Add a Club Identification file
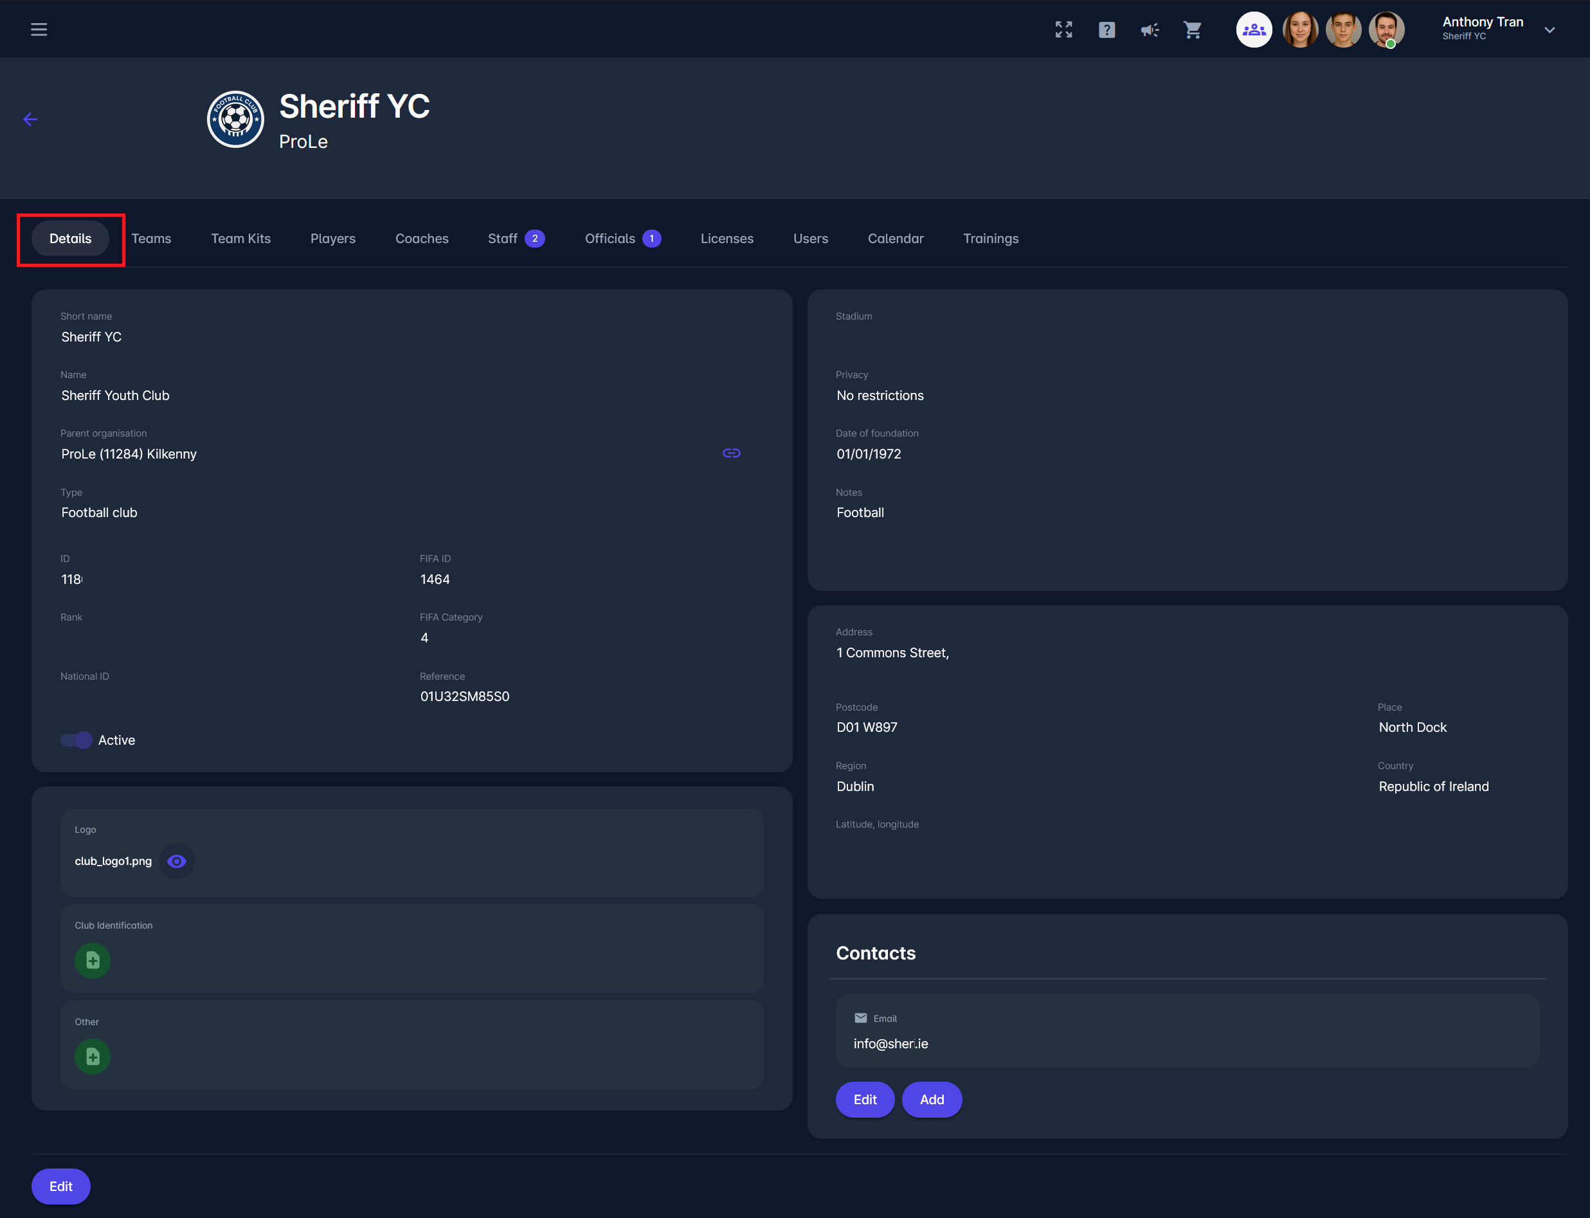 click(x=92, y=961)
